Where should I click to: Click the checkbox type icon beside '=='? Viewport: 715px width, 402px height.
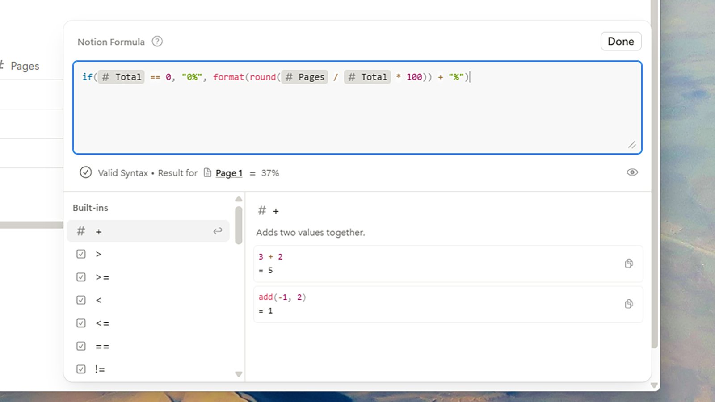pyautogui.click(x=81, y=346)
